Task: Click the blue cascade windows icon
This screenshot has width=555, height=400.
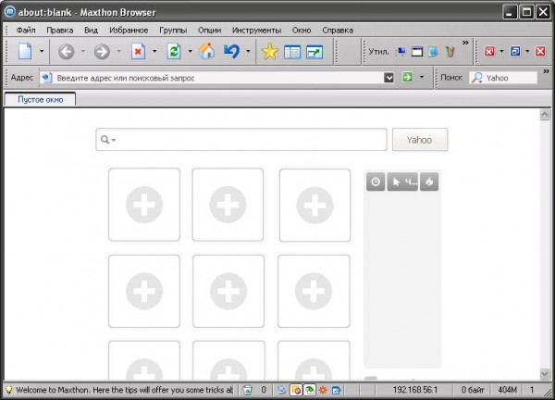Action: click(x=515, y=52)
